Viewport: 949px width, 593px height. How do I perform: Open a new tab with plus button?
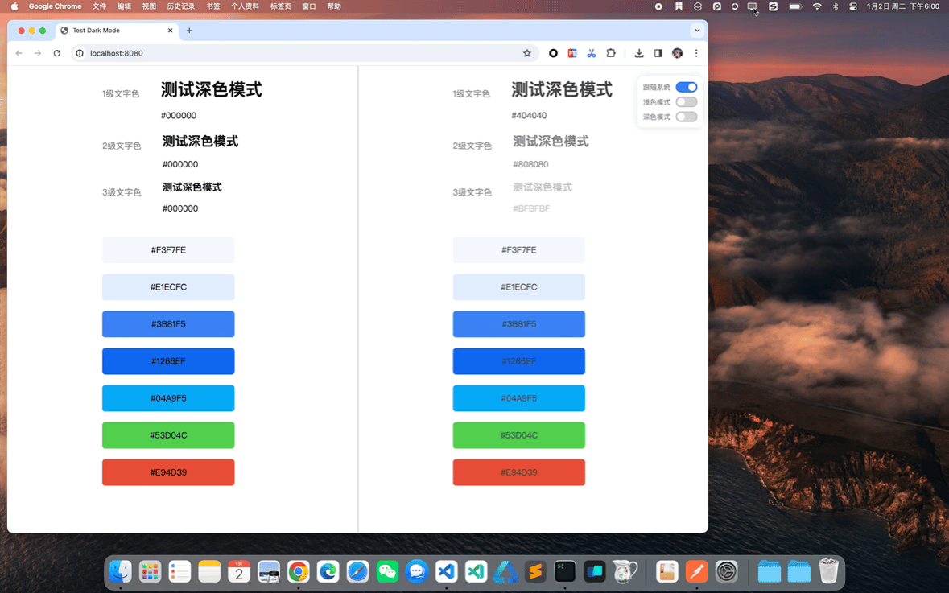coord(189,31)
